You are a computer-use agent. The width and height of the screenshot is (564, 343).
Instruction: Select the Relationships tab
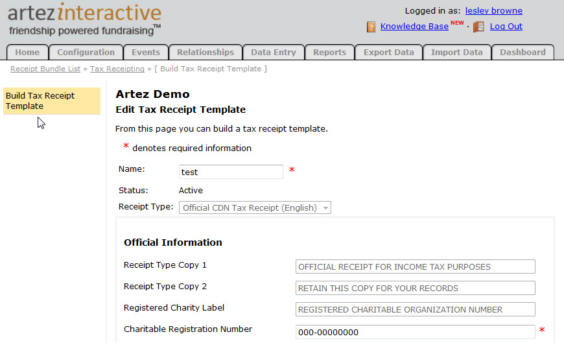coord(205,53)
